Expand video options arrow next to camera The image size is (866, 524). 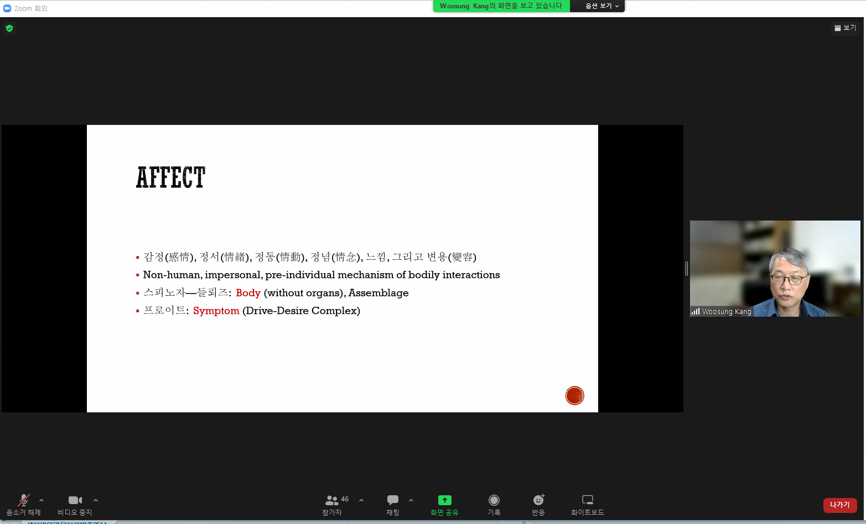pos(96,500)
